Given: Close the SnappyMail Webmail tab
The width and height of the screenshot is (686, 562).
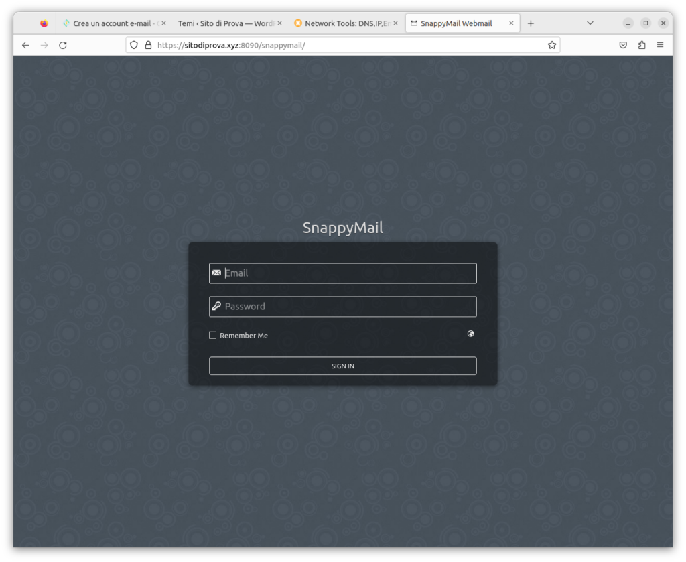Looking at the screenshot, I should [511, 23].
